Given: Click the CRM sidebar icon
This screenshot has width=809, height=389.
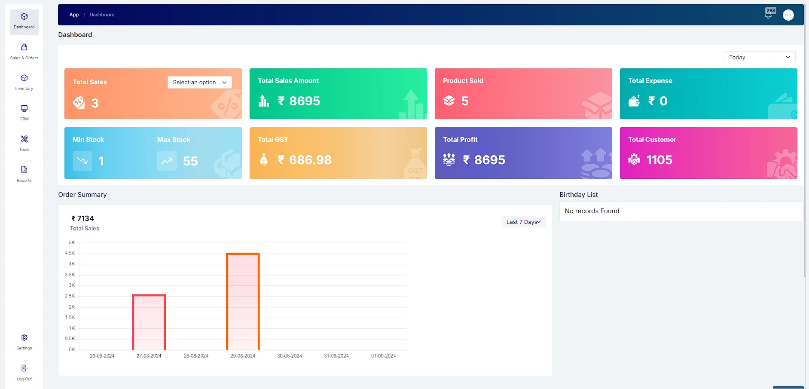Looking at the screenshot, I should [x=24, y=108].
